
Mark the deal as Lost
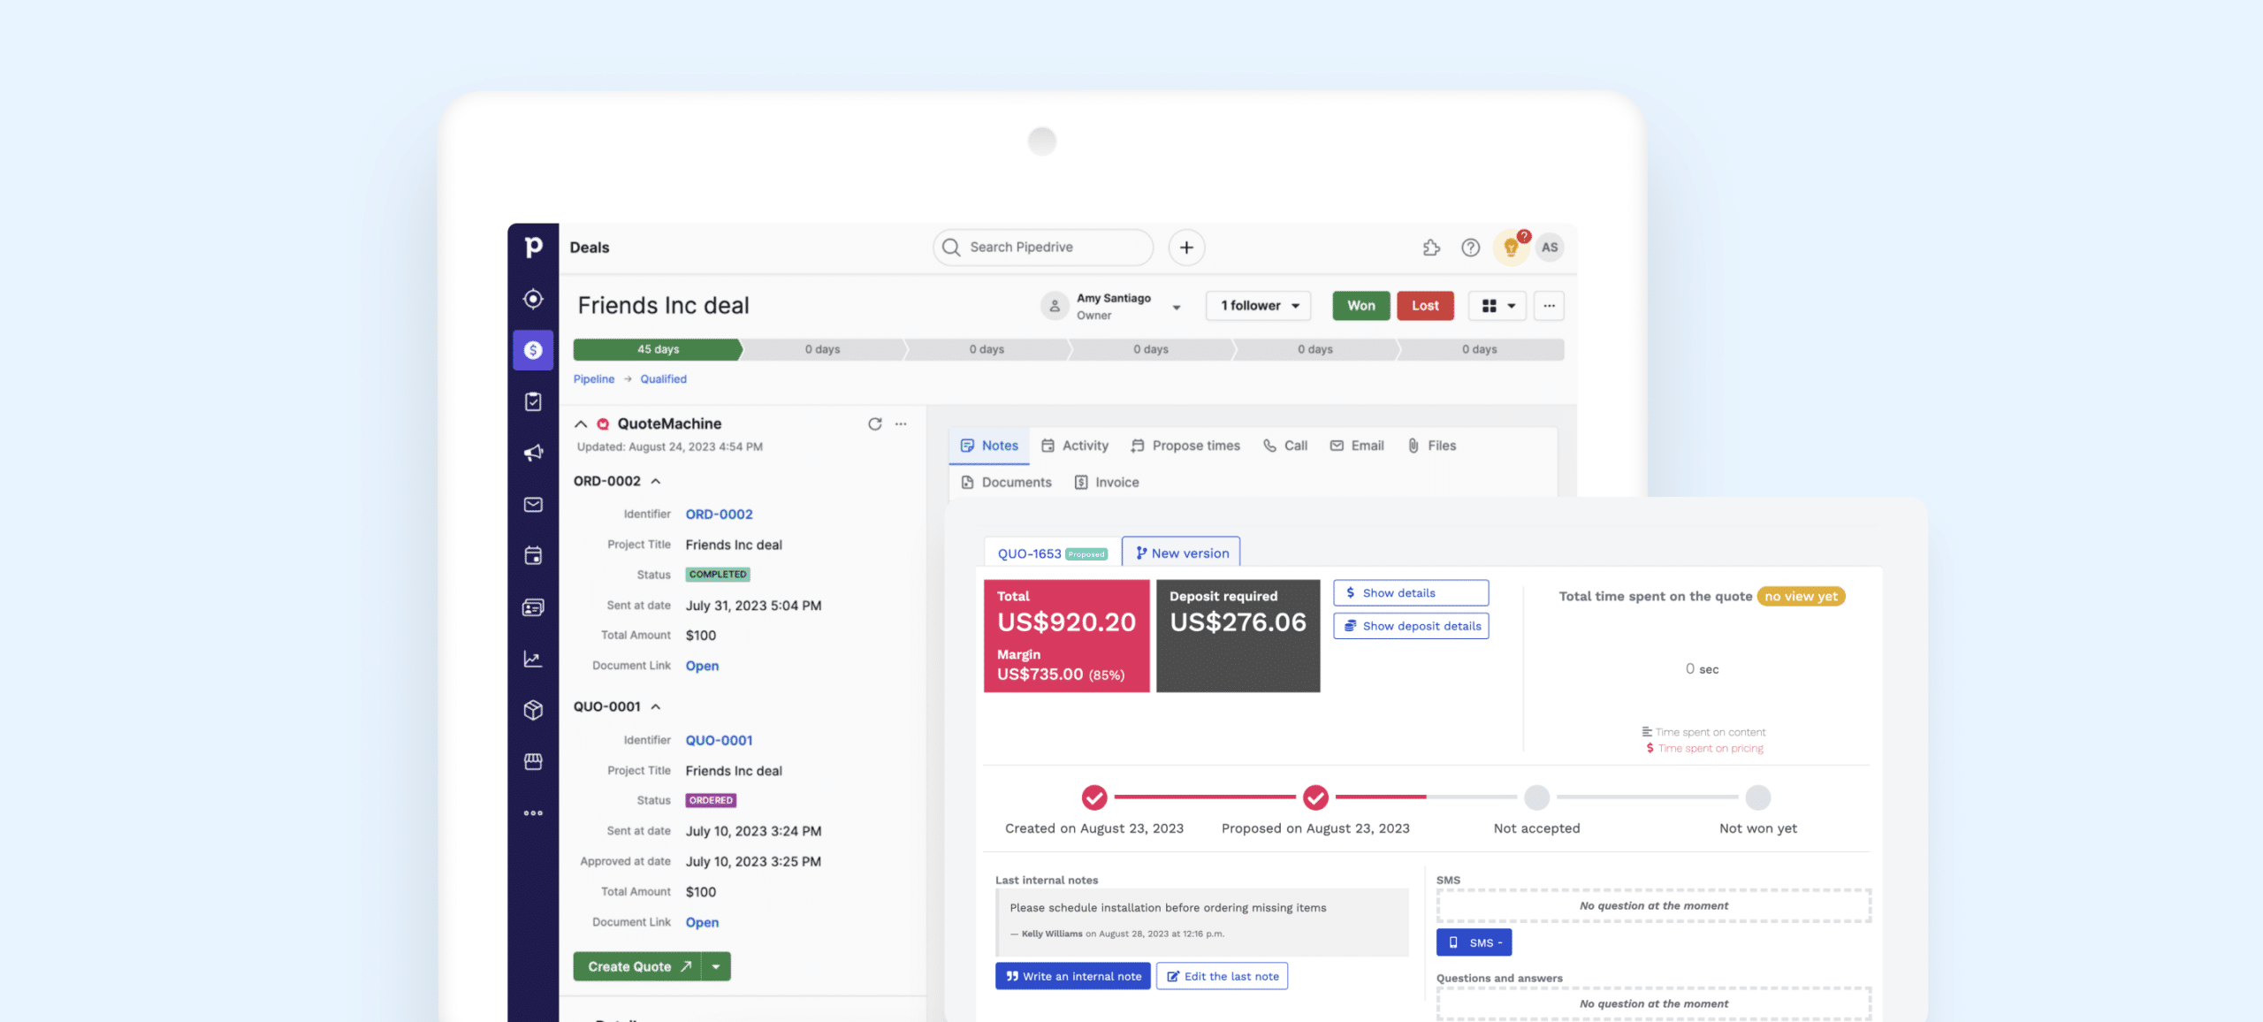tap(1425, 306)
